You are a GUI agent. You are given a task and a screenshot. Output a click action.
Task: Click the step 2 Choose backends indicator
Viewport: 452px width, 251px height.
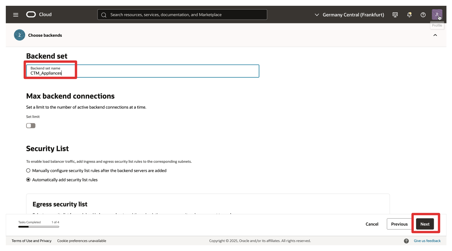(19, 35)
